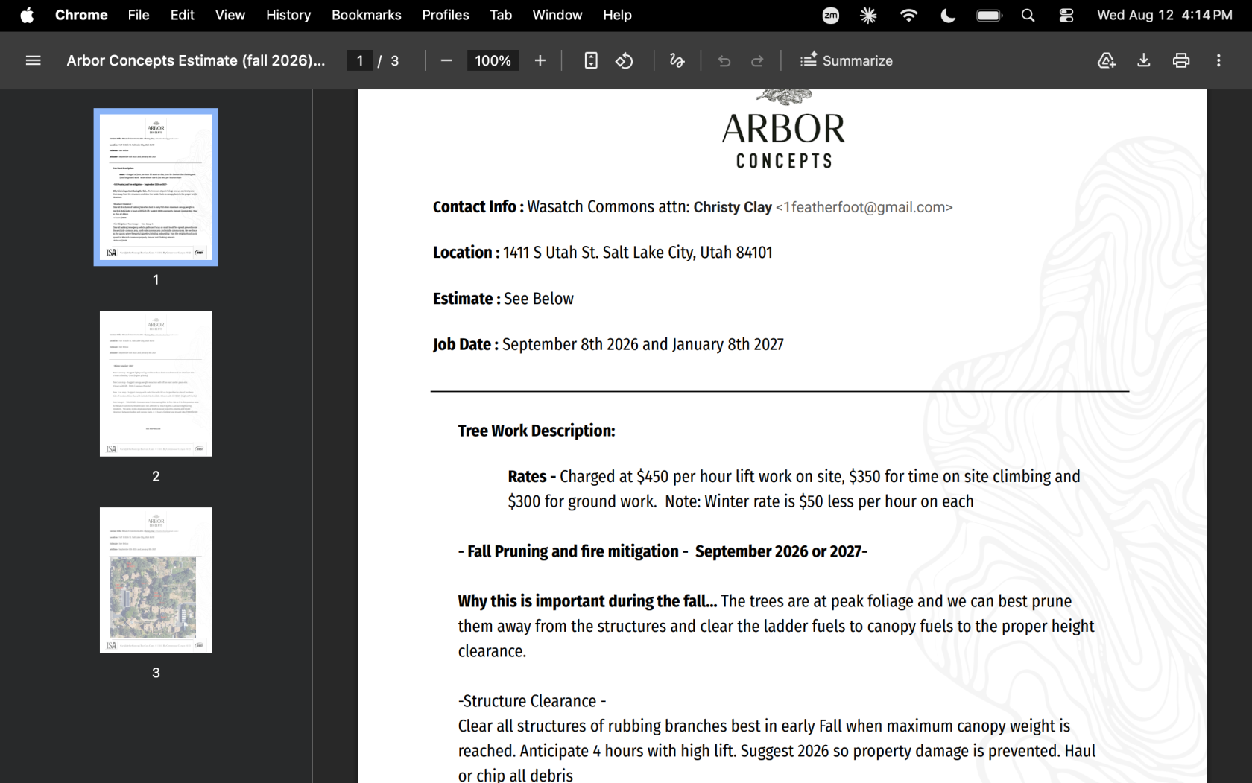Screen dimensions: 1252x783
Task: Open the Bookmarks menu
Action: coord(367,15)
